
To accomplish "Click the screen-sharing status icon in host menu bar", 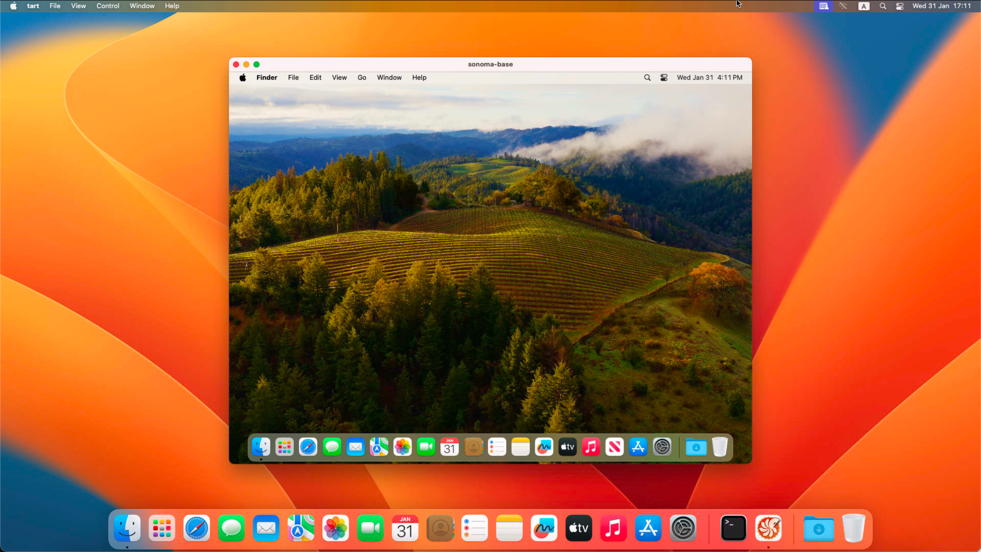I will pos(824,6).
